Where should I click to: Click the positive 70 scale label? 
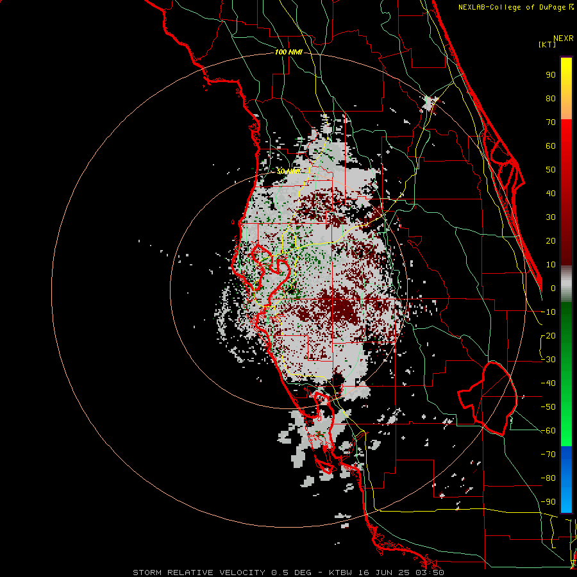click(x=551, y=122)
